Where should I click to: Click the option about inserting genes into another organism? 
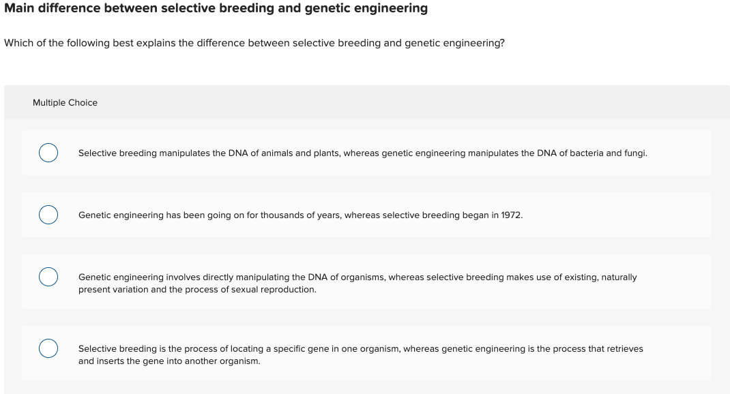point(360,354)
